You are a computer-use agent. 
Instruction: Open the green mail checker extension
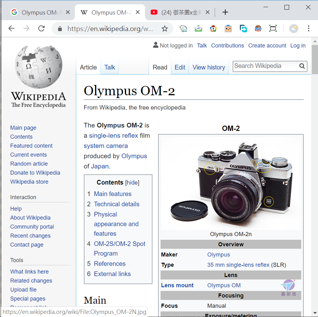pyautogui.click(x=198, y=29)
